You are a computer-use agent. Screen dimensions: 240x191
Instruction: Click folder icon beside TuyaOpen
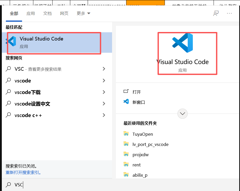(126, 134)
